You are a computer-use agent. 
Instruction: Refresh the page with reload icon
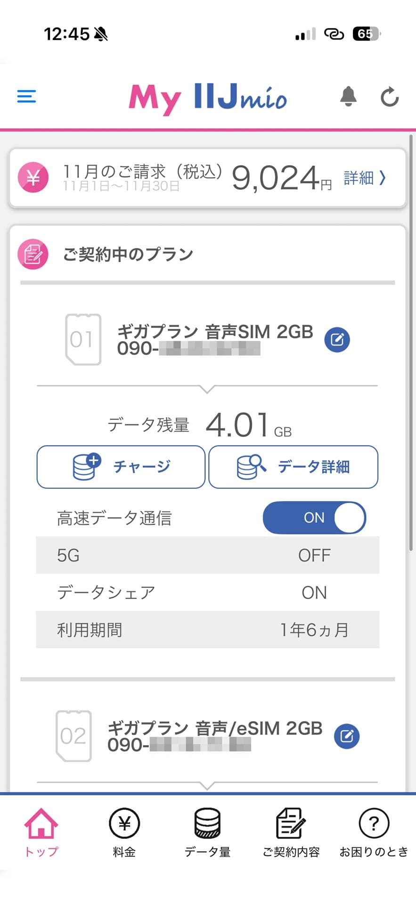[390, 97]
